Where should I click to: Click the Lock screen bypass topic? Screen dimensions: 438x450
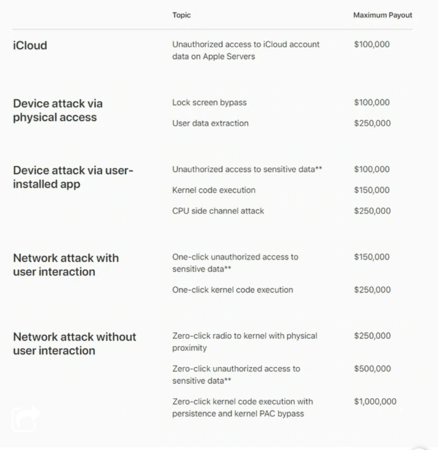tap(209, 102)
